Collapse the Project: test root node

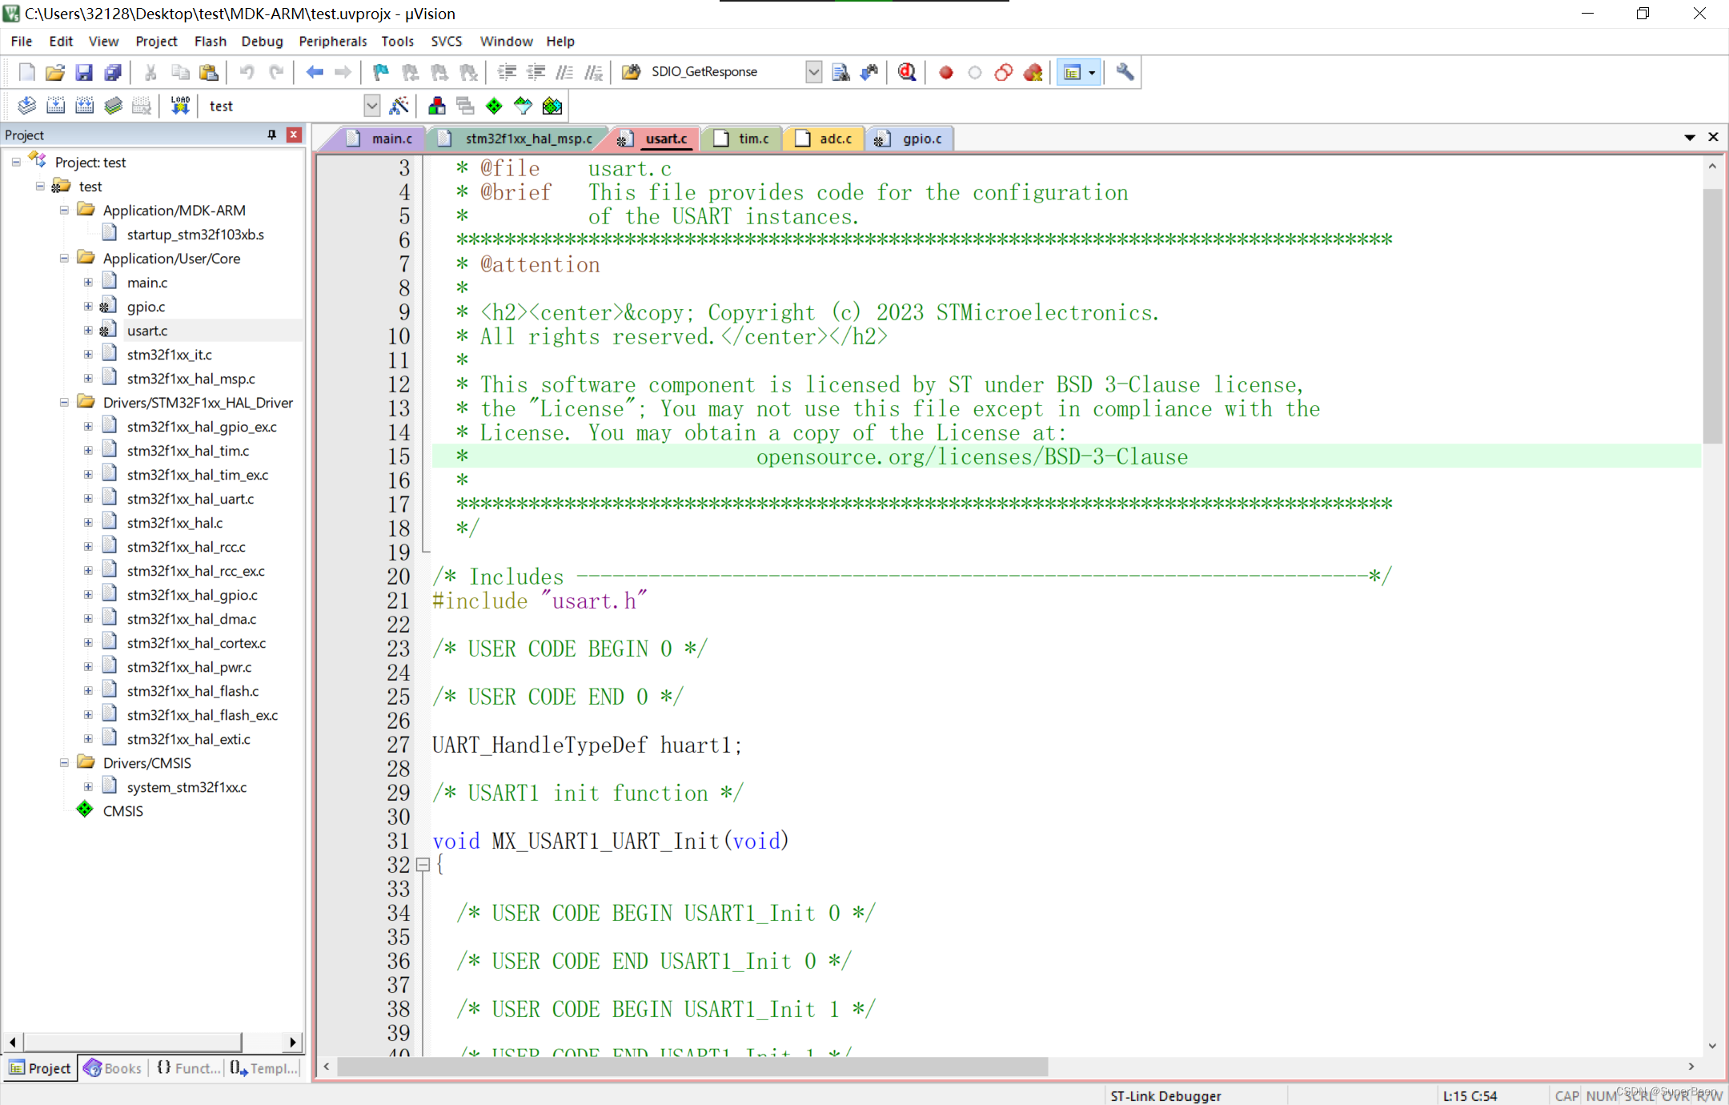pyautogui.click(x=16, y=162)
